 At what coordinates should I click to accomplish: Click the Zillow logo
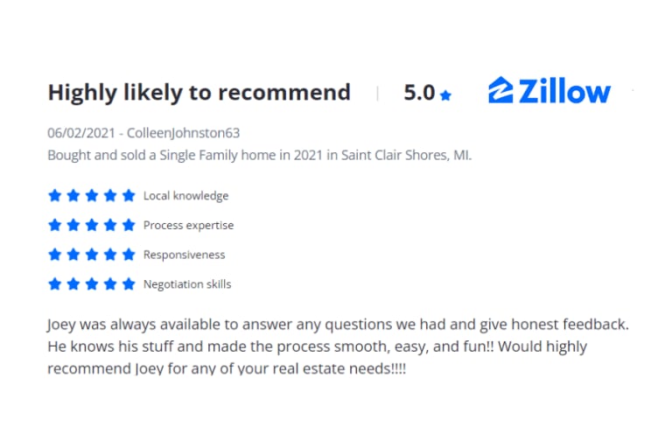point(549,92)
